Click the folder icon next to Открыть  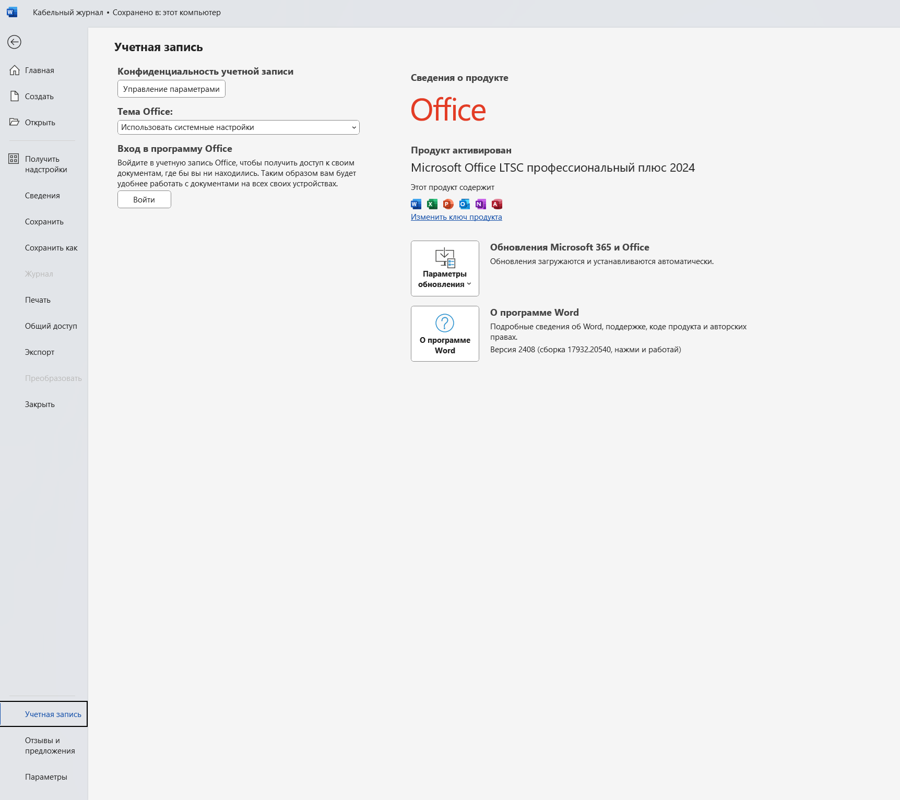(15, 122)
